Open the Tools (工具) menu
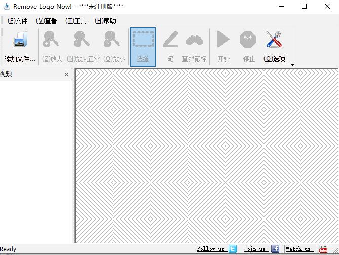The height and width of the screenshot is (255, 339). tap(76, 21)
